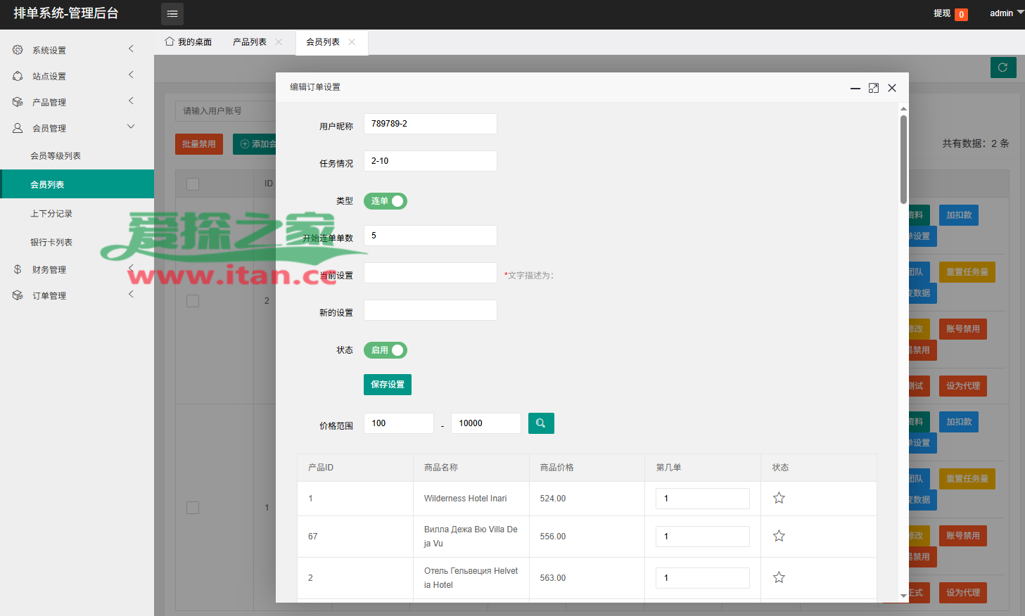The width and height of the screenshot is (1025, 616).
Task: Click the price range search icon
Action: [x=541, y=423]
